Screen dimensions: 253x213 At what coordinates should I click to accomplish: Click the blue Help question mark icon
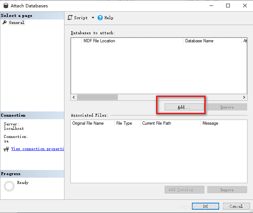(x=100, y=18)
